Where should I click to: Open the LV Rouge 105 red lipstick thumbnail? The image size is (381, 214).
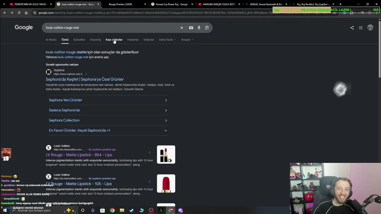click(166, 183)
